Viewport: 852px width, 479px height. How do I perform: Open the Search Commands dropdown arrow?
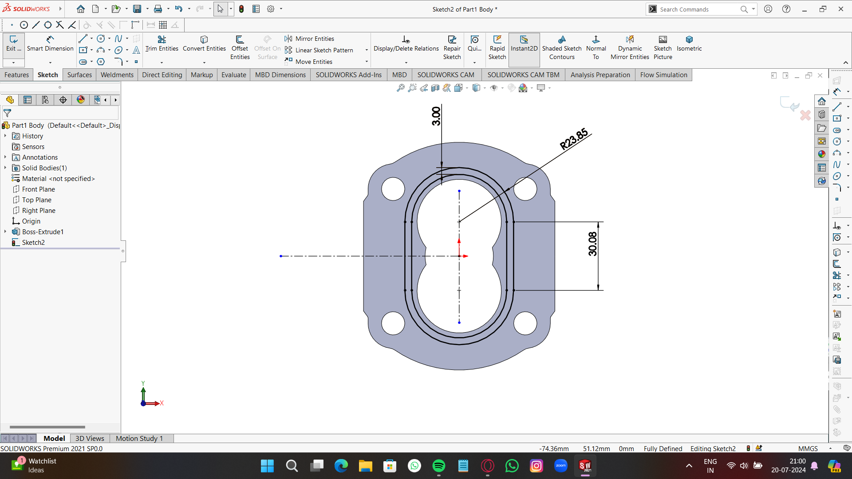753,9
